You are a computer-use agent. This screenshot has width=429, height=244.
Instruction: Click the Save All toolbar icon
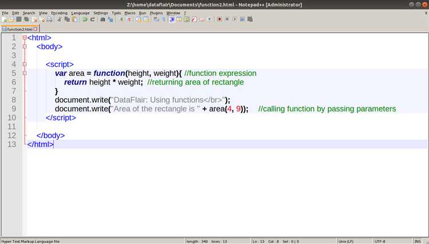point(26,19)
